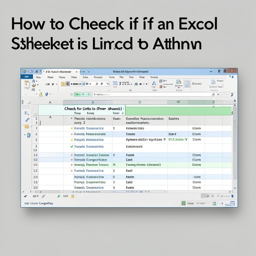
Task: Click the blue lined-list icon in the ribbon
Action: click(x=115, y=83)
